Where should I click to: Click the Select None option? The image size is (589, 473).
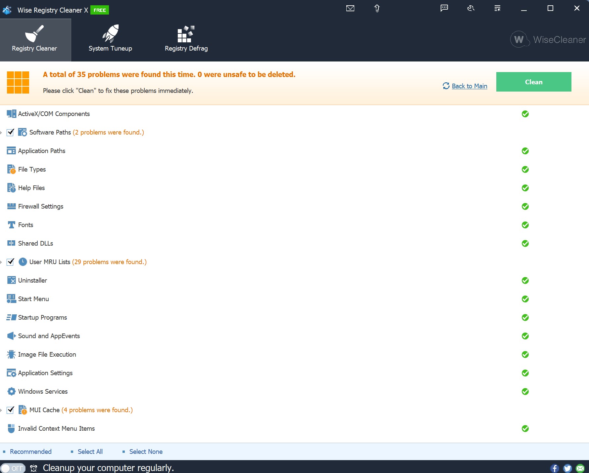[146, 452]
